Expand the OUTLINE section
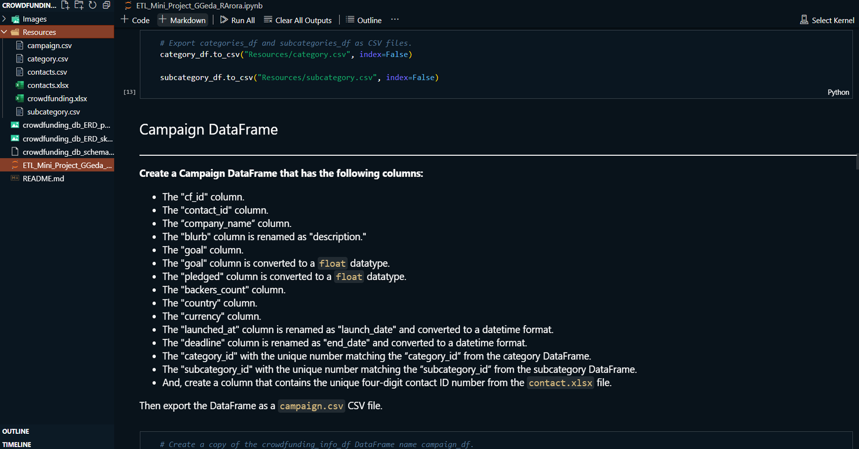Image resolution: width=859 pixels, height=449 pixels. pyautogui.click(x=16, y=431)
